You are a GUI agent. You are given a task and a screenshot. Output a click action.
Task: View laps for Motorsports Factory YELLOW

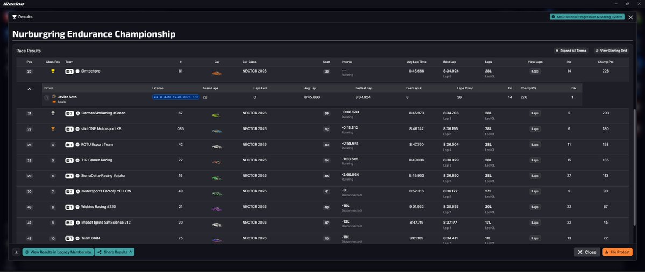[535, 191]
